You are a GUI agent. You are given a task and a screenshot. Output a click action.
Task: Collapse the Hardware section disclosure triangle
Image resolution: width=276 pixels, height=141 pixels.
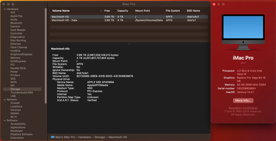(4, 9)
